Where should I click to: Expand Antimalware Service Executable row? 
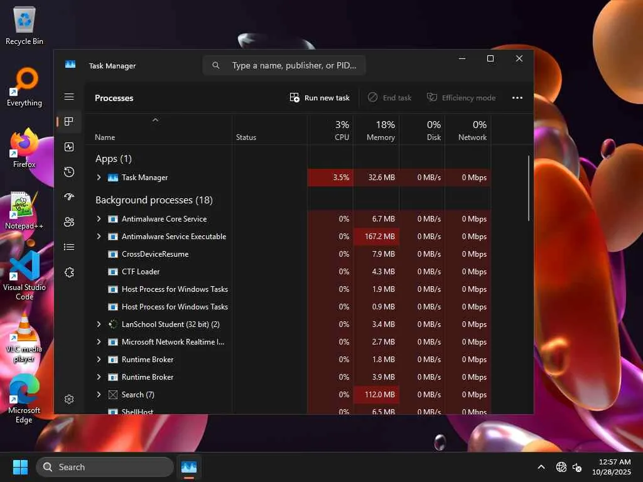click(x=99, y=236)
